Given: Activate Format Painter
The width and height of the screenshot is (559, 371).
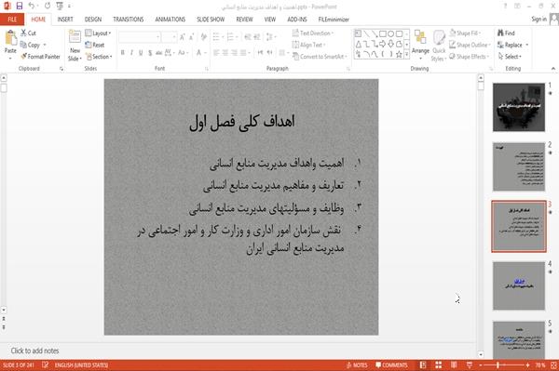Looking at the screenshot, I should [x=40, y=56].
